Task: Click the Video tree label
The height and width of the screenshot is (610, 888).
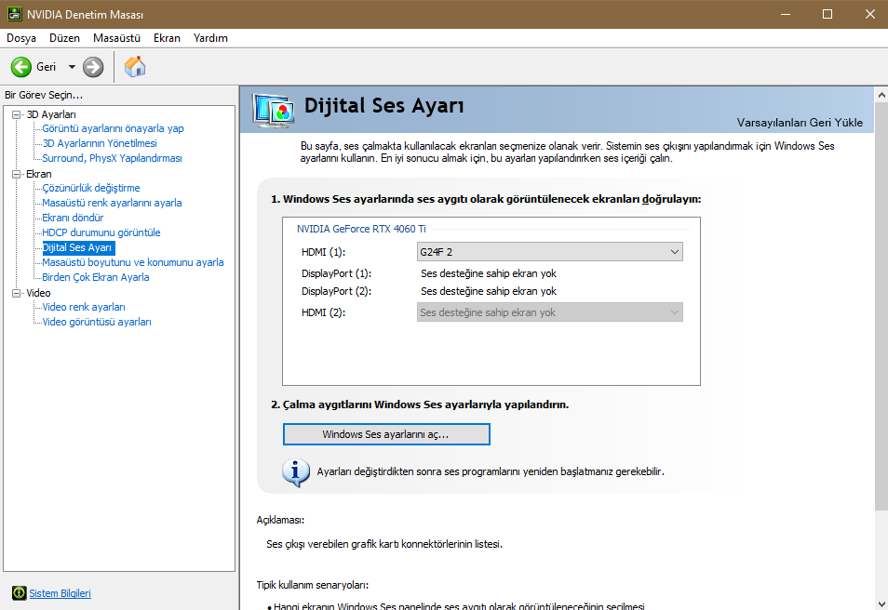Action: pyautogui.click(x=38, y=293)
